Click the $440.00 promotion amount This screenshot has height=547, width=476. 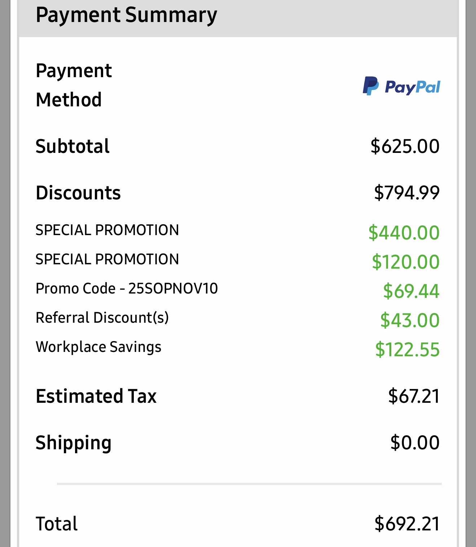tap(404, 233)
